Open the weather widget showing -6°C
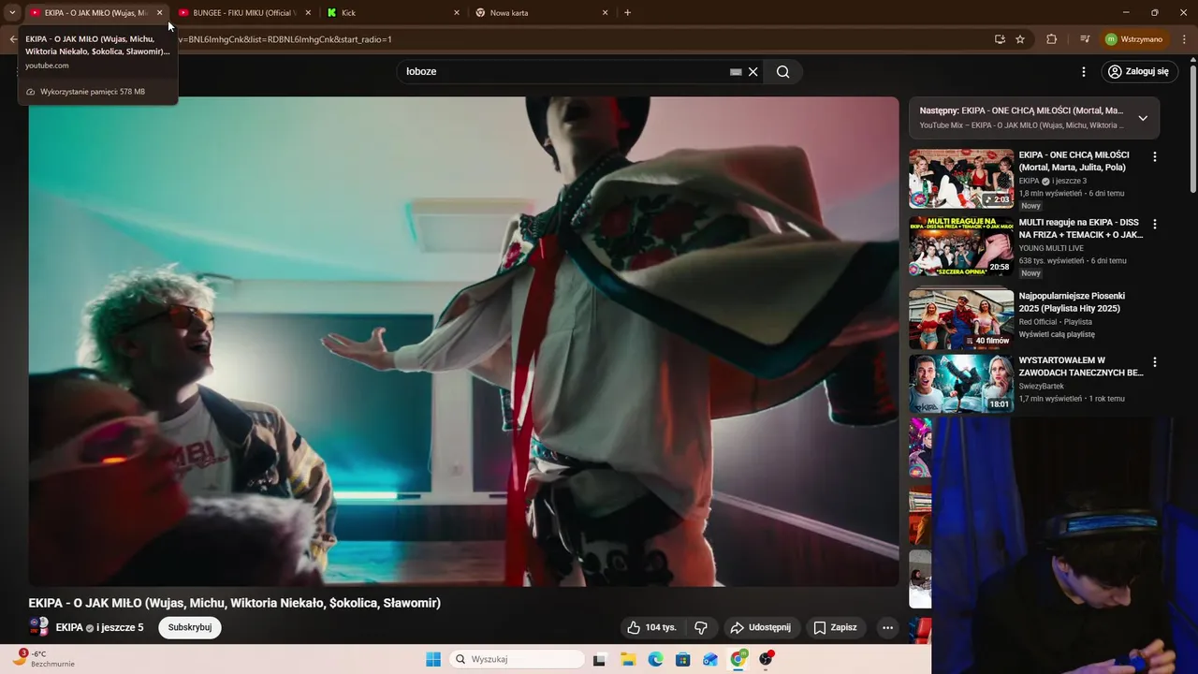The width and height of the screenshot is (1198, 674). coord(42,658)
